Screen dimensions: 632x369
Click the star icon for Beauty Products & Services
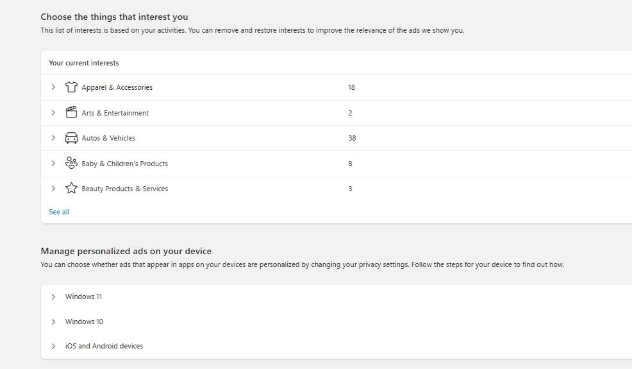71,189
